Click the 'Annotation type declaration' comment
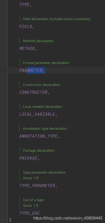The height and width of the screenshot is (223, 105). tap(45, 128)
